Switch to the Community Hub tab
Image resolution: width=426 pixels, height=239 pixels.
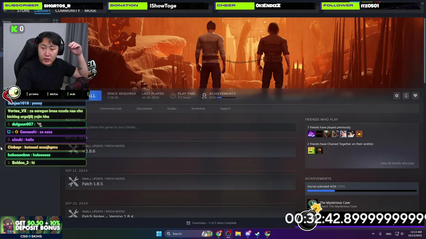pyautogui.click(x=110, y=109)
